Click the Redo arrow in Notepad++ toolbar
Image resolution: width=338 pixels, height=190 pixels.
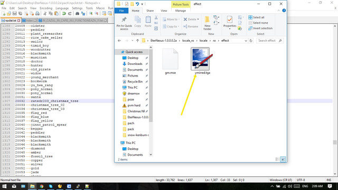pos(70,14)
